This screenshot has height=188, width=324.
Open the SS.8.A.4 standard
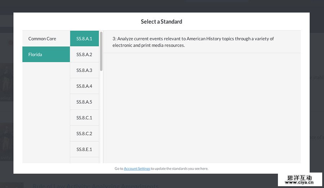(84, 86)
